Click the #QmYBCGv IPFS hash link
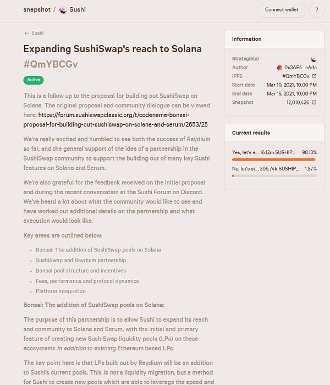 pos(295,76)
